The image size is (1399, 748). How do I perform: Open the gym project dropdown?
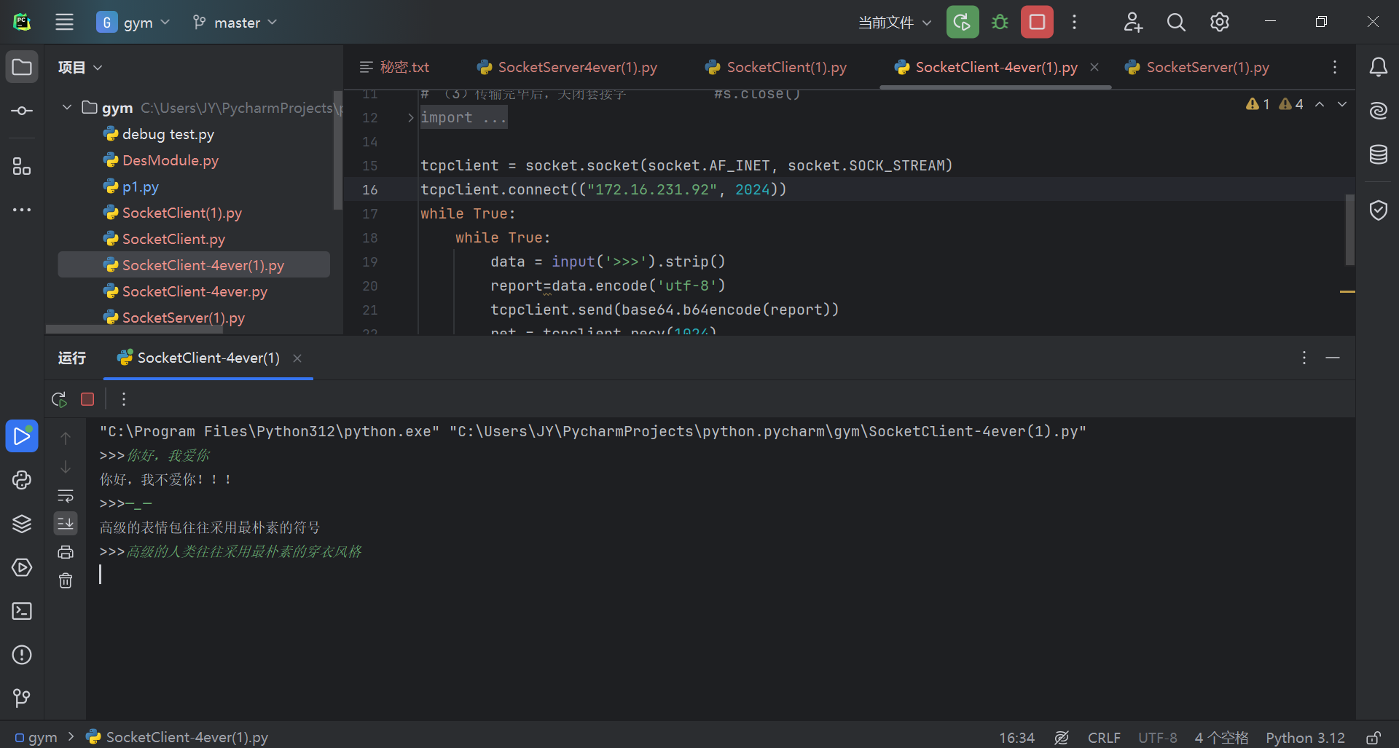pyautogui.click(x=134, y=22)
